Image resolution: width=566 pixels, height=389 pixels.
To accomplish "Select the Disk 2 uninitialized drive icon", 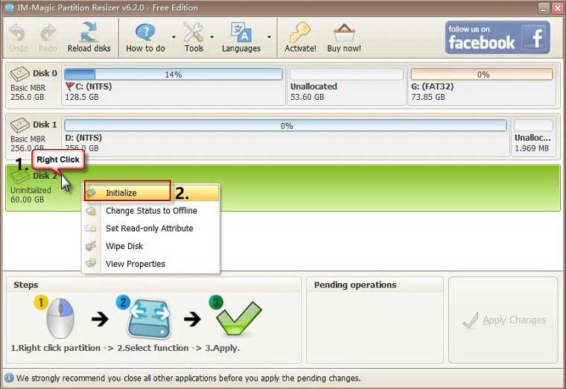I will point(20,177).
